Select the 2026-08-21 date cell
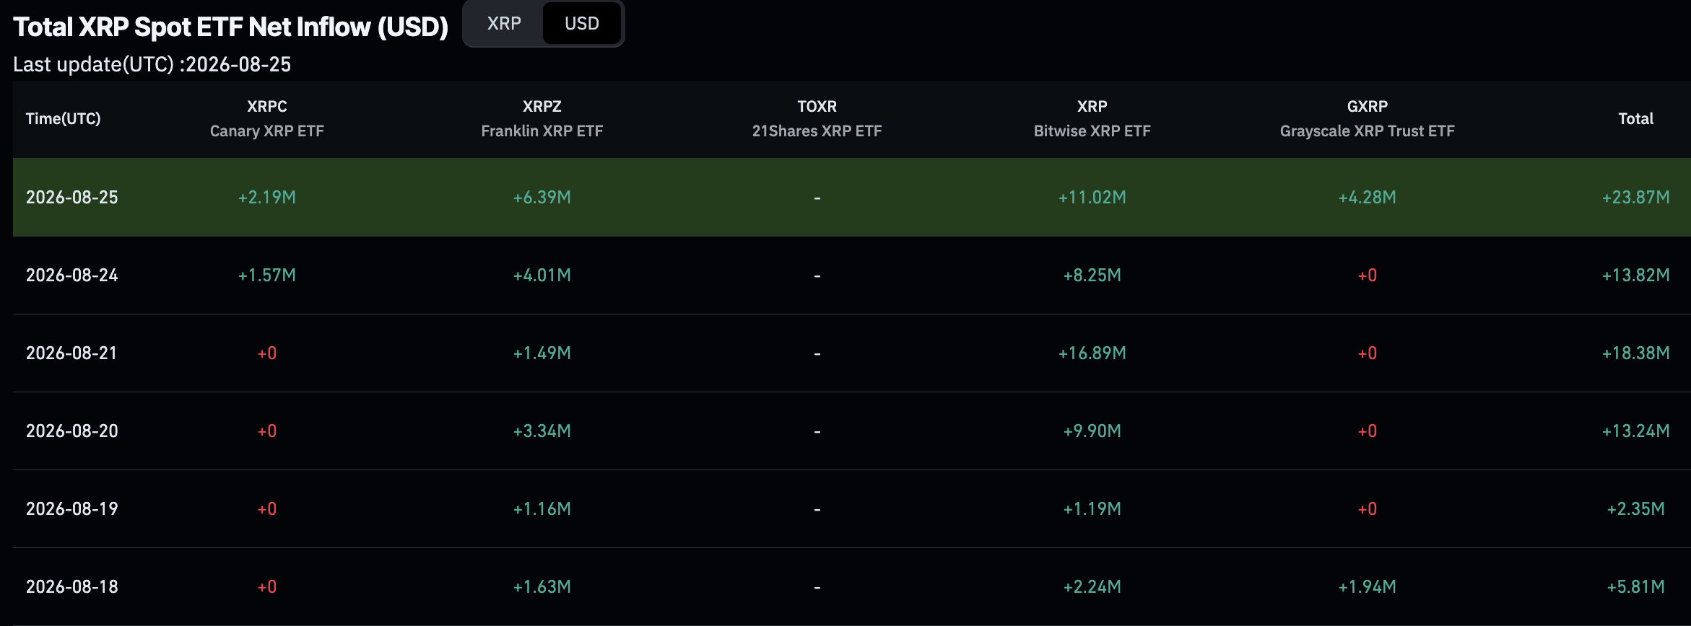 point(71,353)
